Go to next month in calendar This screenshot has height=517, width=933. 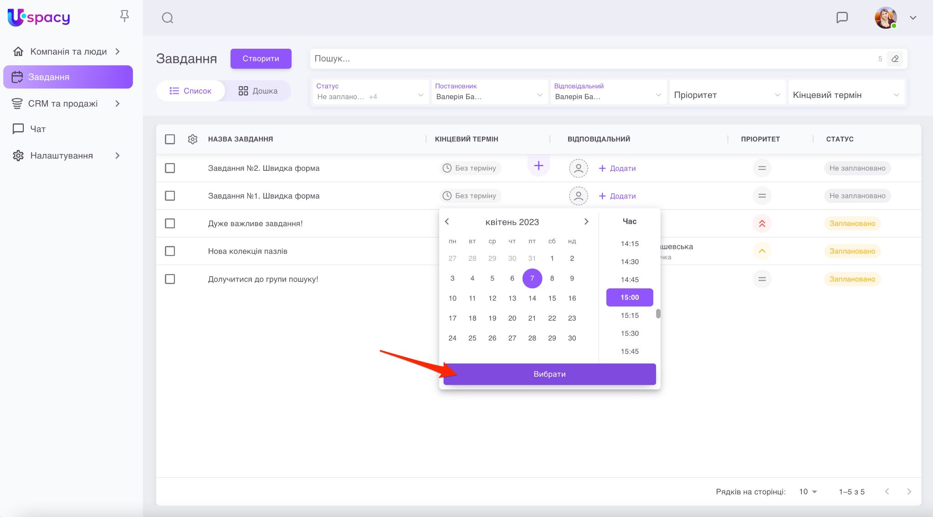pyautogui.click(x=586, y=222)
